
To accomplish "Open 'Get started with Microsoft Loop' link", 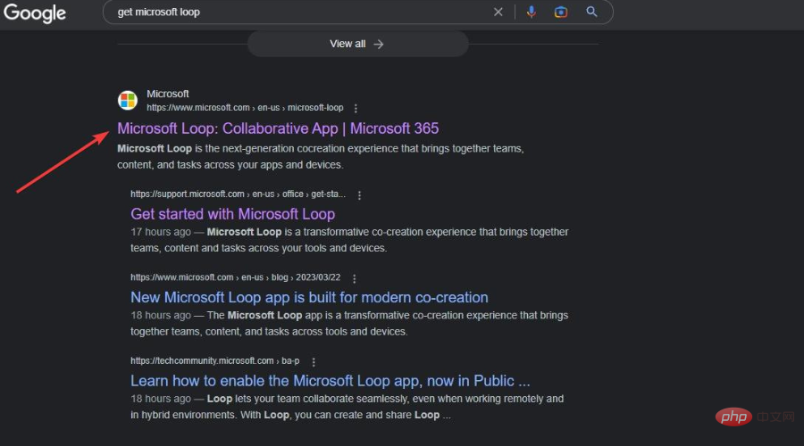I will pos(232,214).
